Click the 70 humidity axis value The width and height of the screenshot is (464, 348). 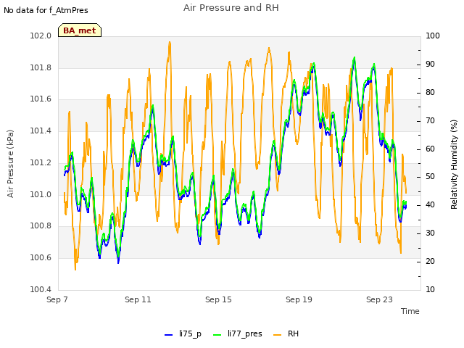click(430, 121)
